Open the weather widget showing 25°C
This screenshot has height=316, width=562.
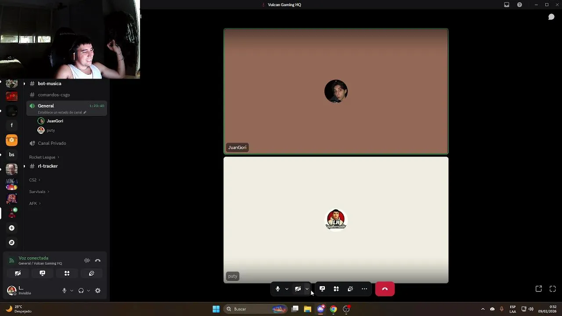(18, 309)
